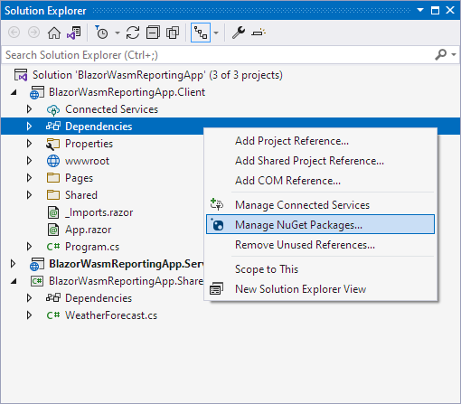Click Preview Selected Items toolbar icon

(259, 33)
